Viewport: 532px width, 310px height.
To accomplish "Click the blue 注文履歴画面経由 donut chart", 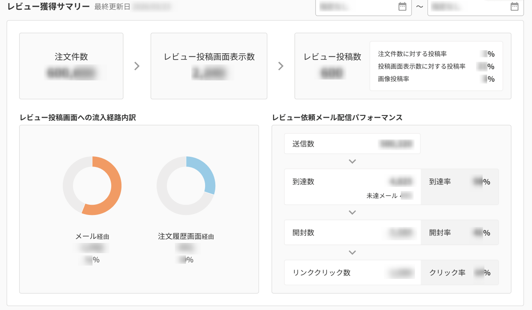I will [x=186, y=186].
